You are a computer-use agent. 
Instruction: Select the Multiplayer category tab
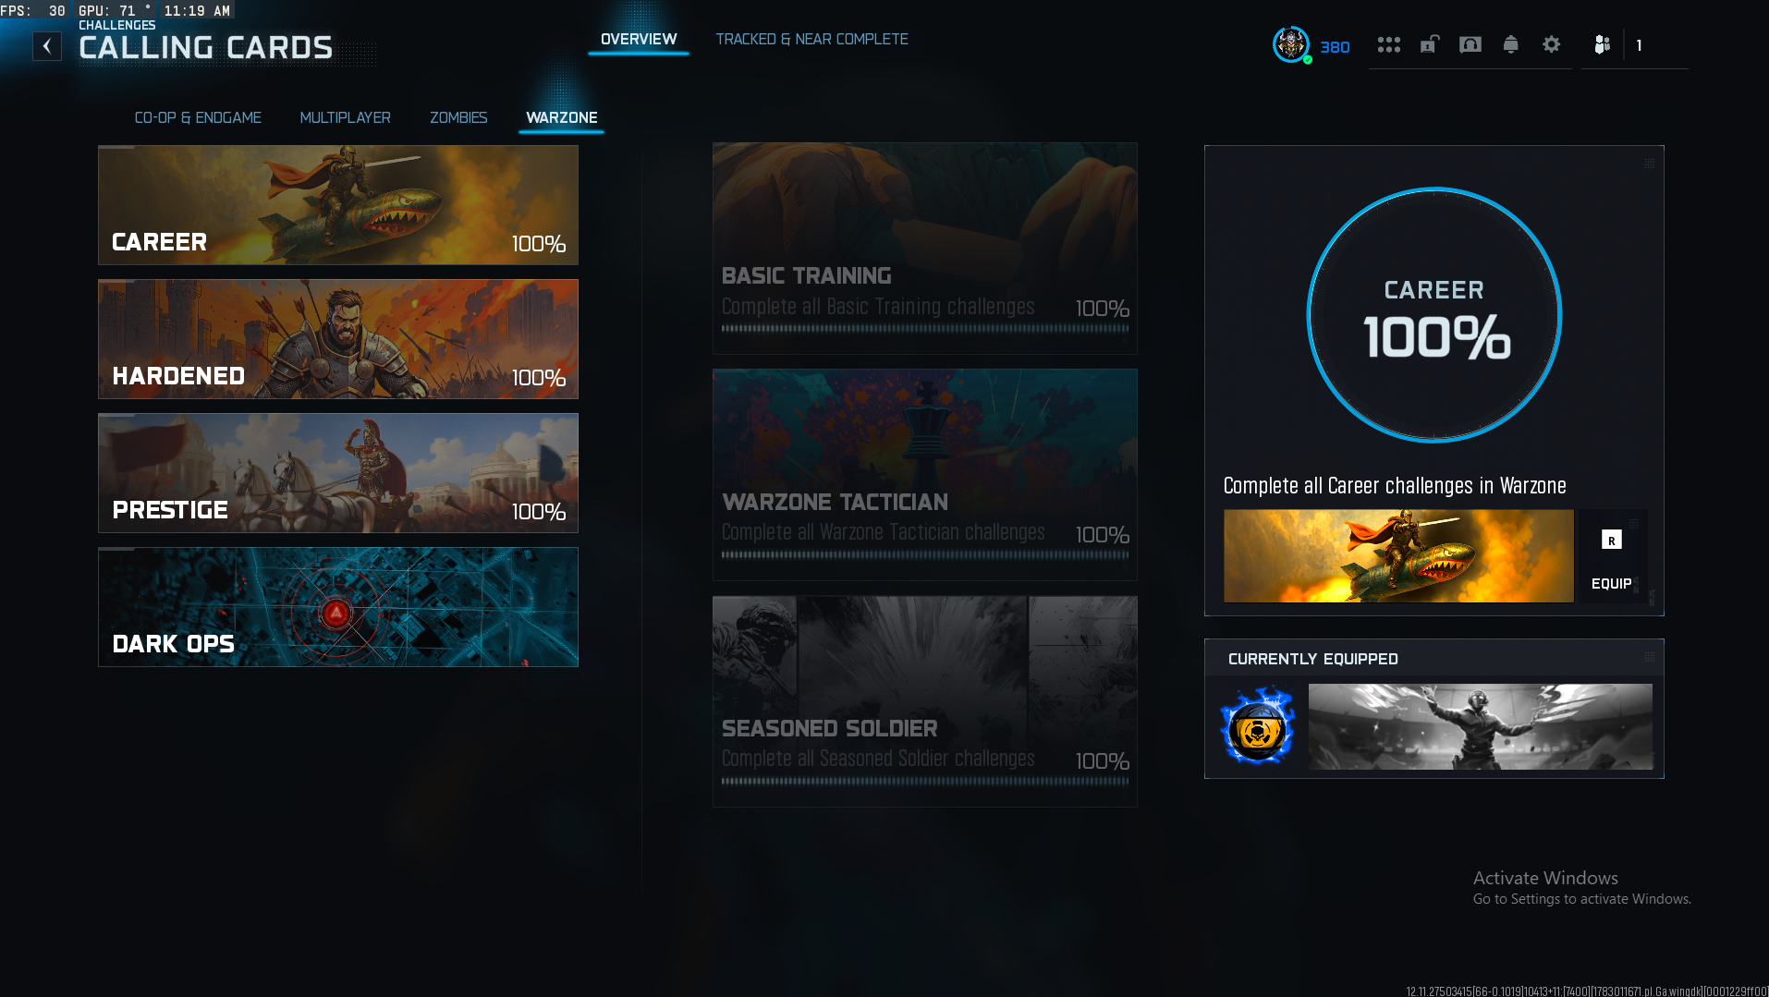click(345, 117)
